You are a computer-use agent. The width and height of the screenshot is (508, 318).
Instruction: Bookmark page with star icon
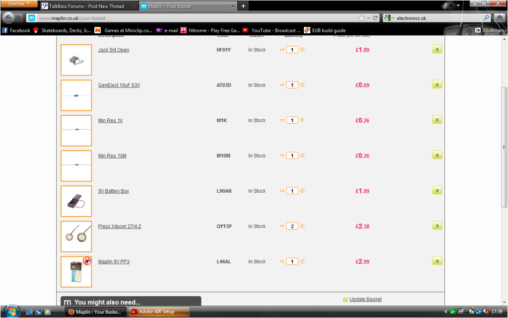(361, 18)
